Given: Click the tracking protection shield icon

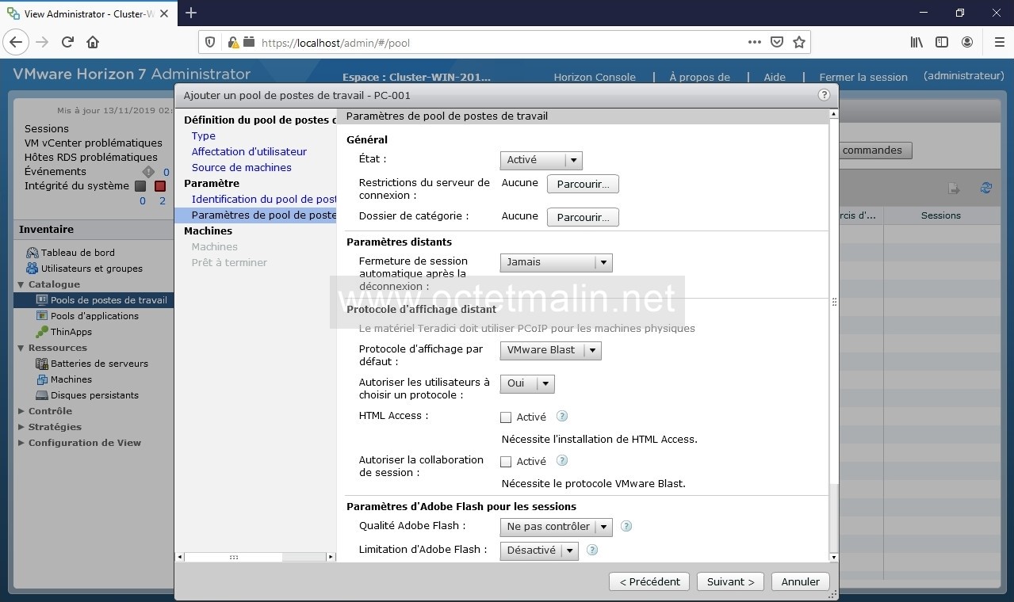Looking at the screenshot, I should [210, 42].
